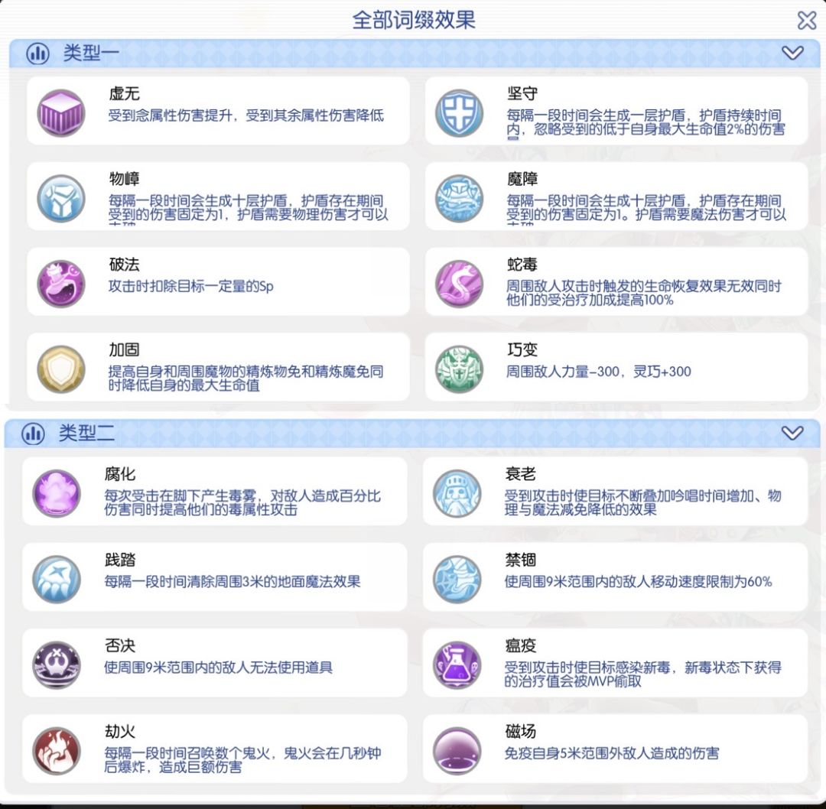826x809 pixels.
Task: Click the 践踏 affix name
Action: pos(120,560)
